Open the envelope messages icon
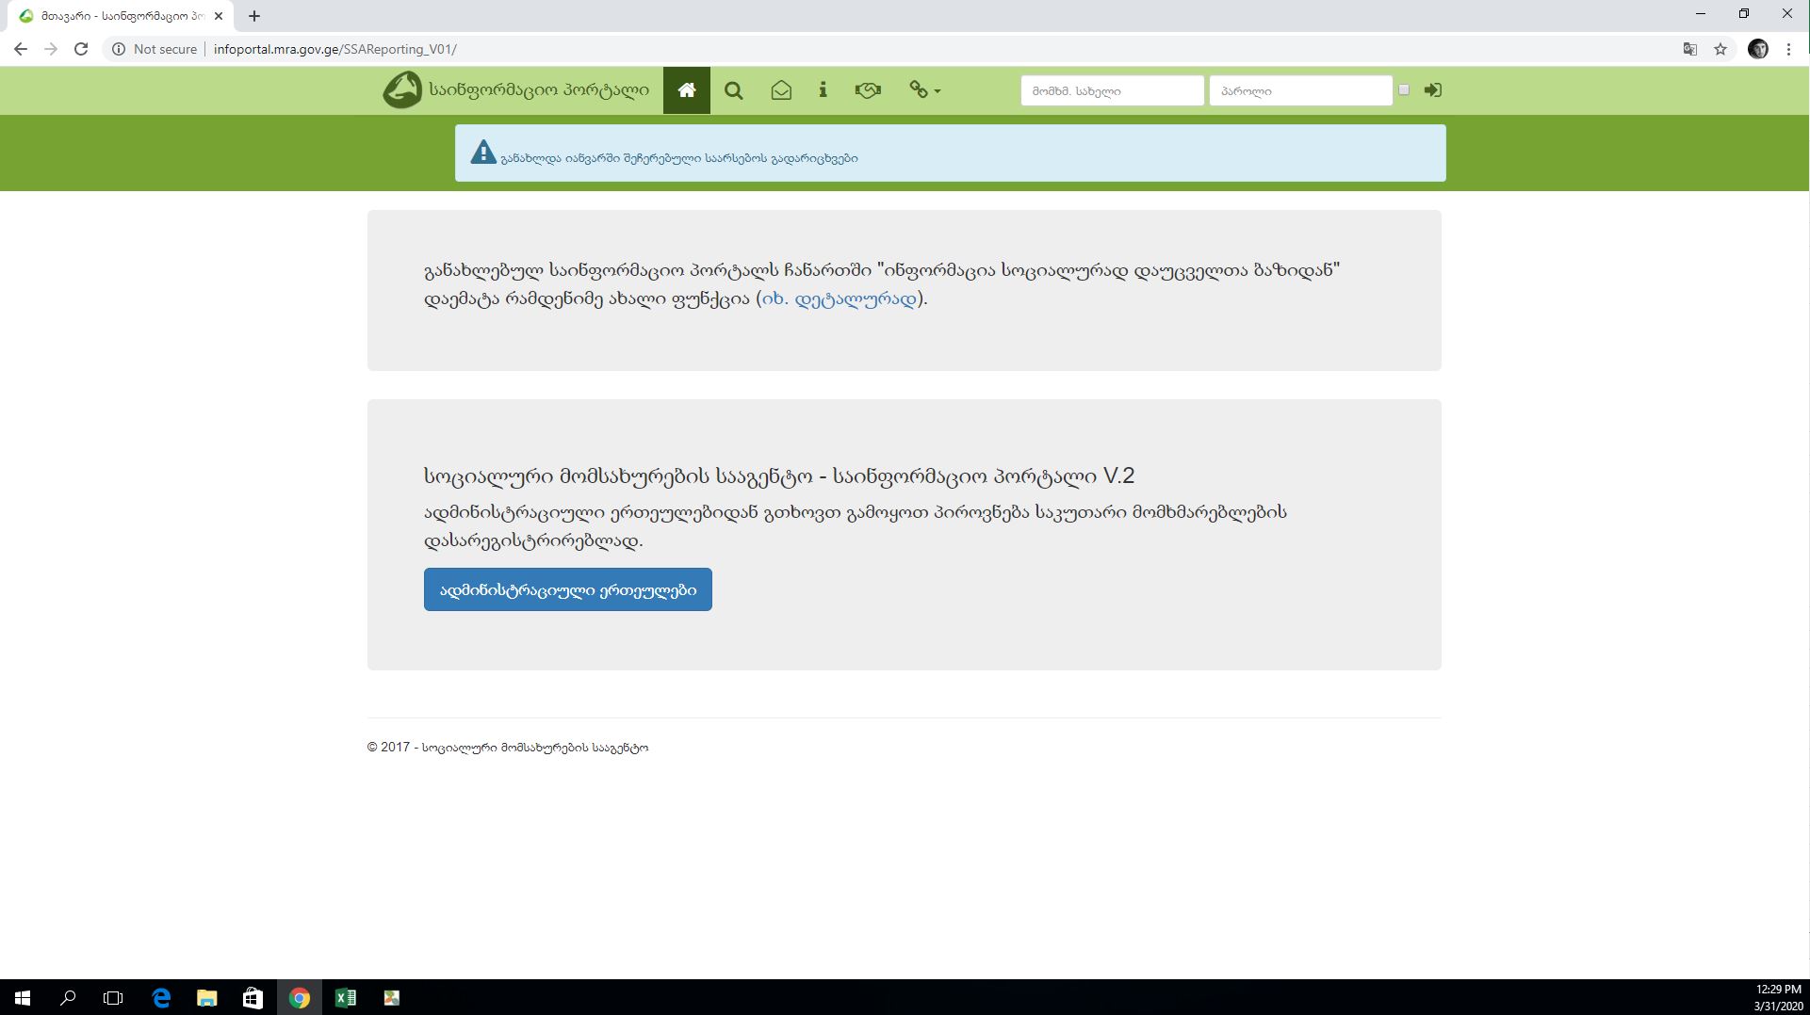Viewport: 1810px width, 1015px height. click(x=780, y=90)
